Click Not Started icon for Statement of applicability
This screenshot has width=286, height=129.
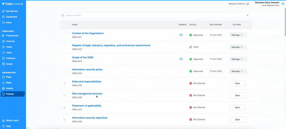pos(191,107)
